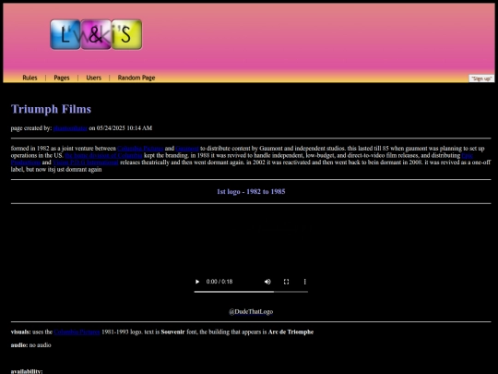This screenshot has height=374, width=498.
Task: Click the "Sign up" button
Action: 481,78
